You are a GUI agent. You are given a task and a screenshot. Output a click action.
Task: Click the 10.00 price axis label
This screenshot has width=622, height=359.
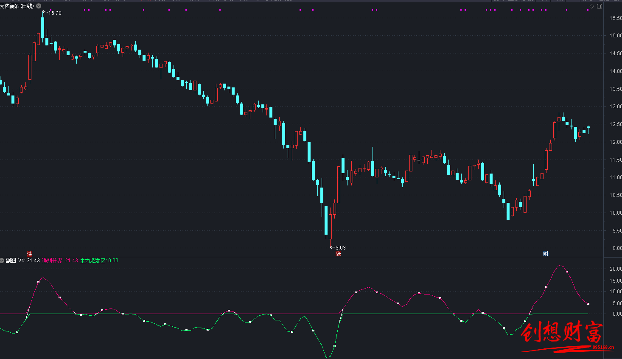tap(616, 213)
